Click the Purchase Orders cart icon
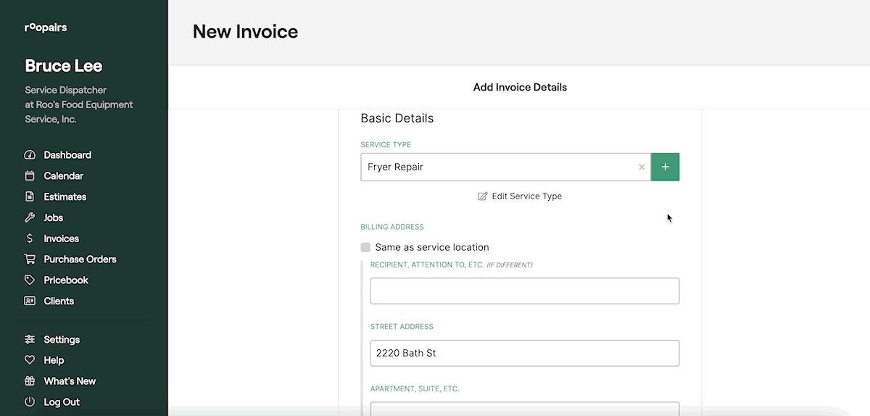Screen dimensions: 870x416 30,259
